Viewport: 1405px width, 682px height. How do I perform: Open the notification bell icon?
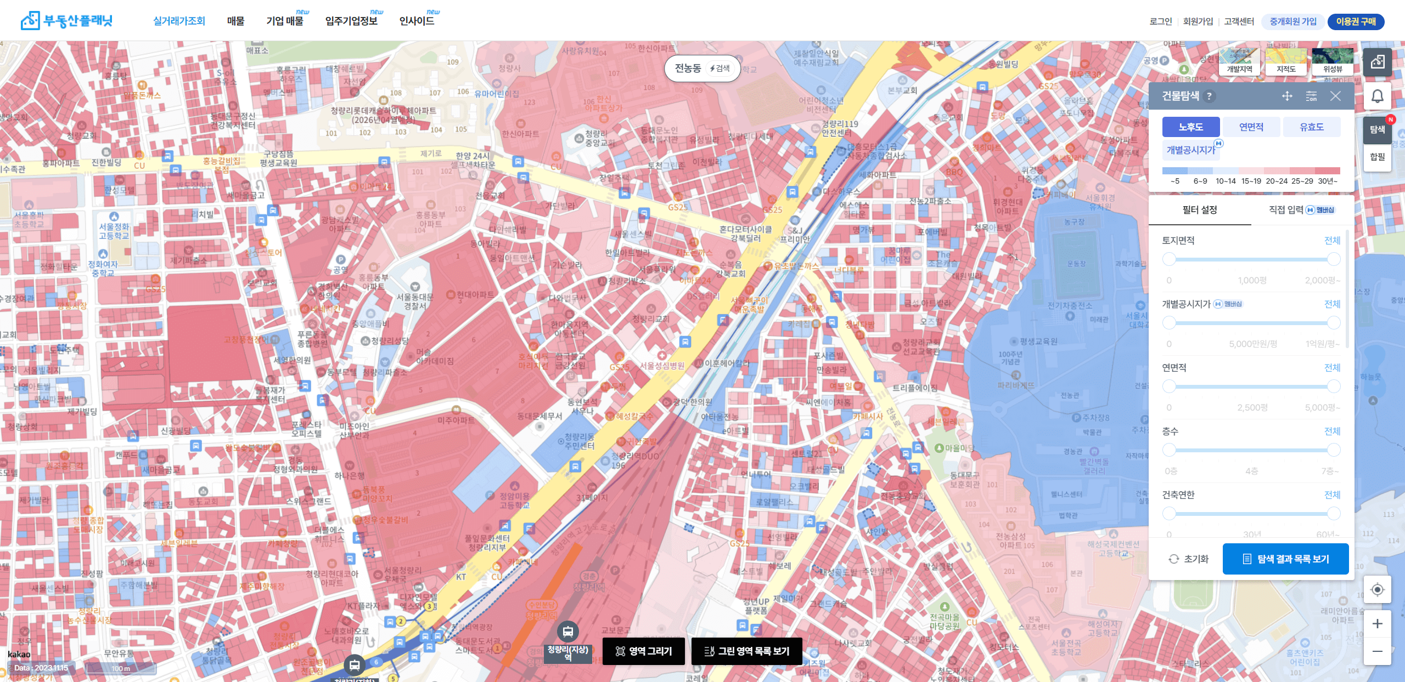click(x=1377, y=97)
